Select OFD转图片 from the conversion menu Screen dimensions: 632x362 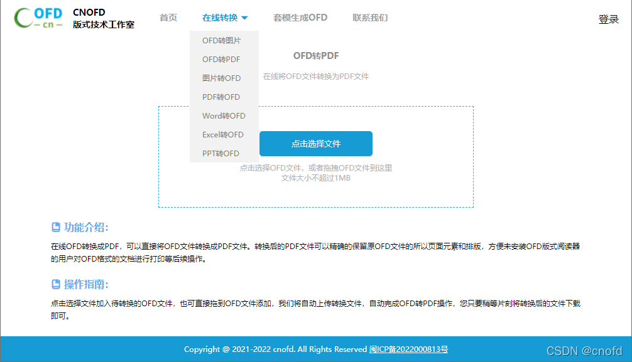click(x=221, y=40)
